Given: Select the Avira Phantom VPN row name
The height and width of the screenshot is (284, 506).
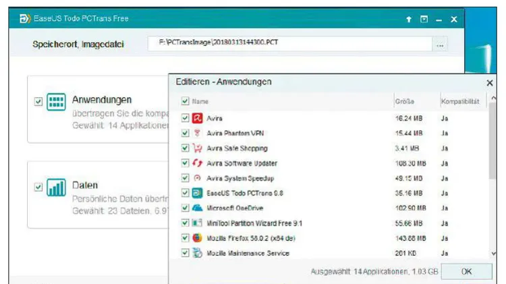Looking at the screenshot, I should pos(235,134).
